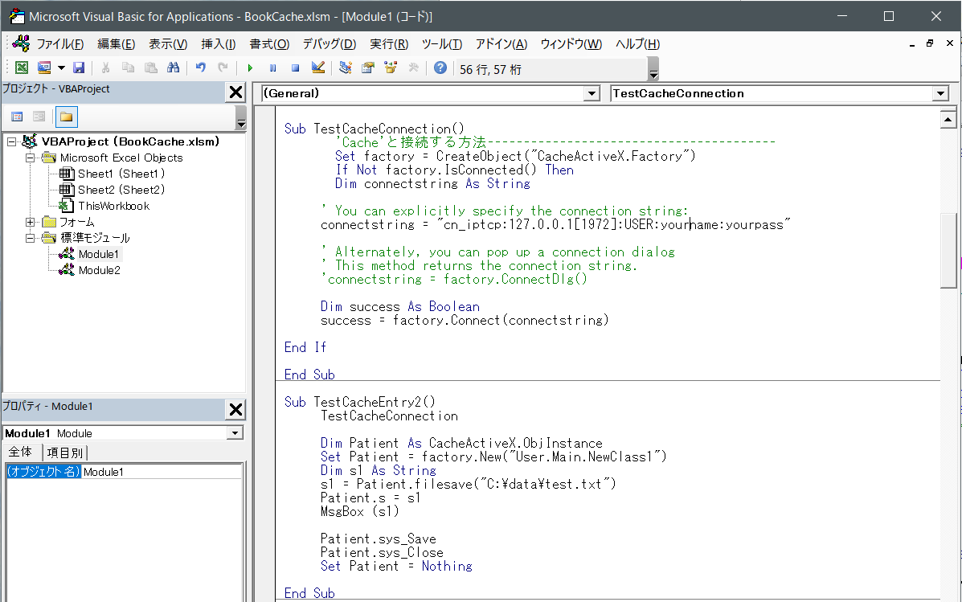Select the Run Sub/UserForm icon
Screen dimensions: 962x602
251,68
